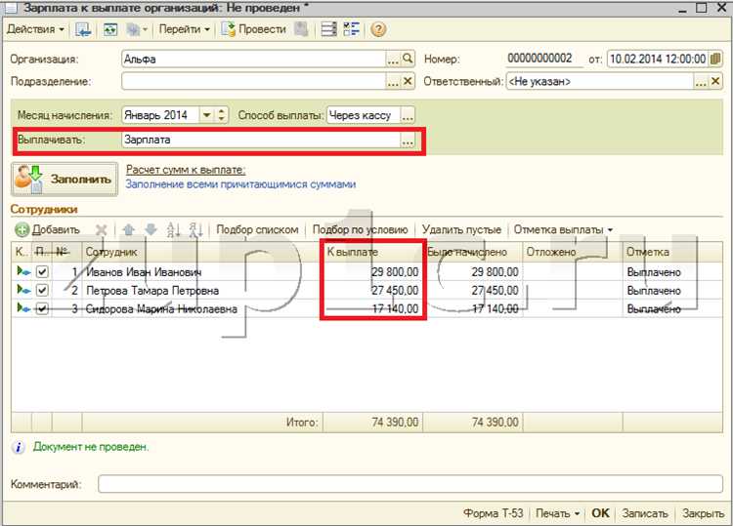Click row icon for Иванов Иван Иванович
The image size is (733, 526).
[x=22, y=271]
